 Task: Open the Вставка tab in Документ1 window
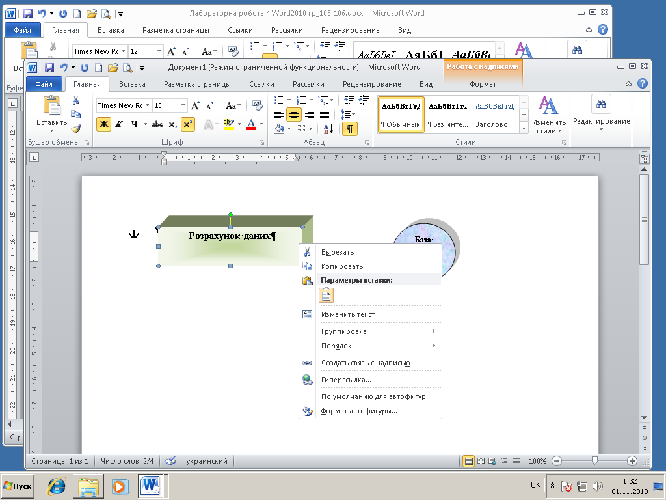click(132, 84)
